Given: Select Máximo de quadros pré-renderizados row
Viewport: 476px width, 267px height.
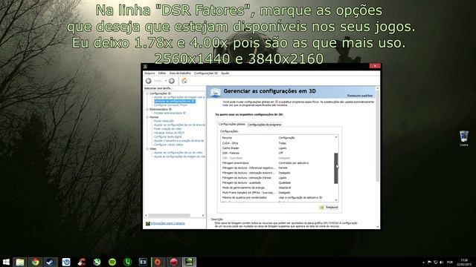Looking at the screenshot, I should [x=277, y=197].
